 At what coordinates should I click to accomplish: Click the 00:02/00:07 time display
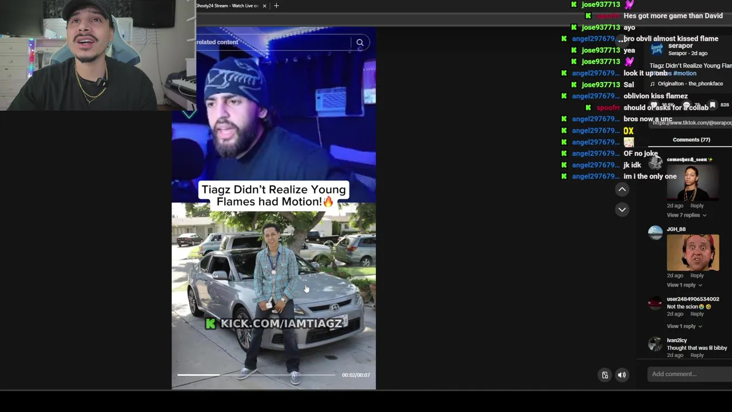tap(356, 375)
